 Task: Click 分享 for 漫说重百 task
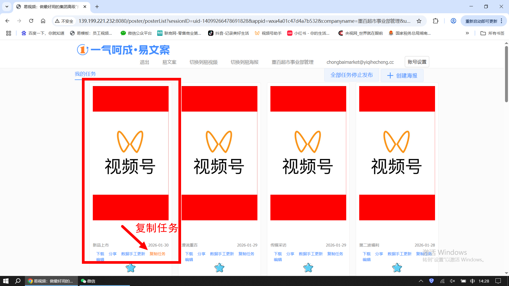[201, 254]
